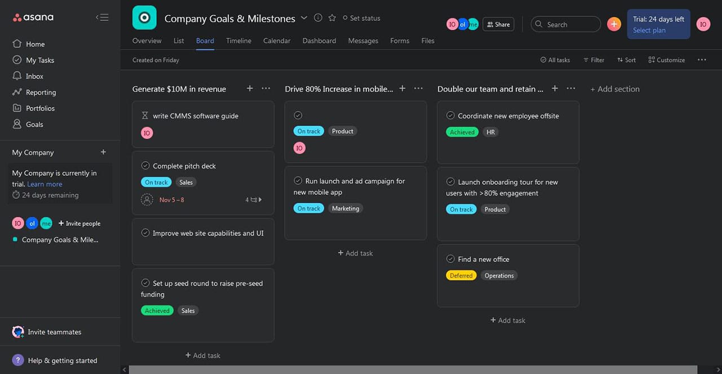
Task: Click the Learn more link
Action: 45,184
